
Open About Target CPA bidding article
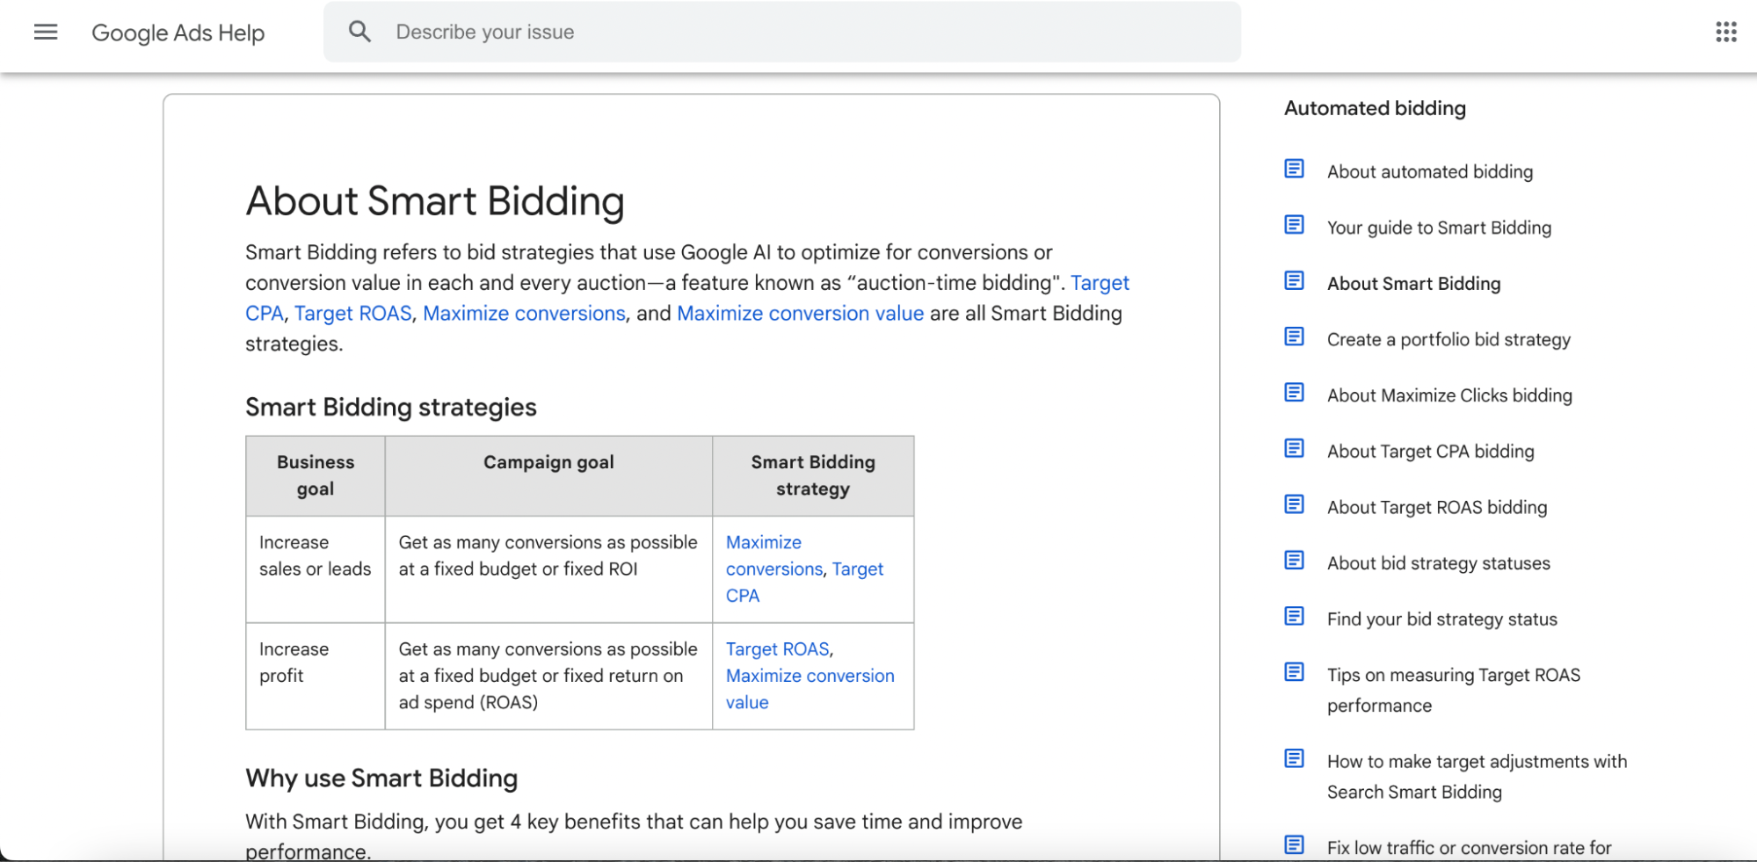(x=1430, y=452)
